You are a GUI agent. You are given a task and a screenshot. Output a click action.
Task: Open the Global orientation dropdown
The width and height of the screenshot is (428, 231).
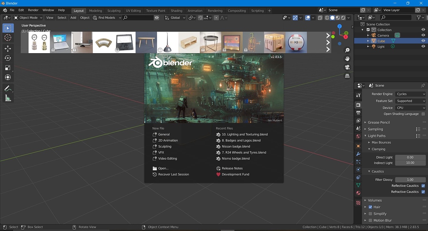175,18
